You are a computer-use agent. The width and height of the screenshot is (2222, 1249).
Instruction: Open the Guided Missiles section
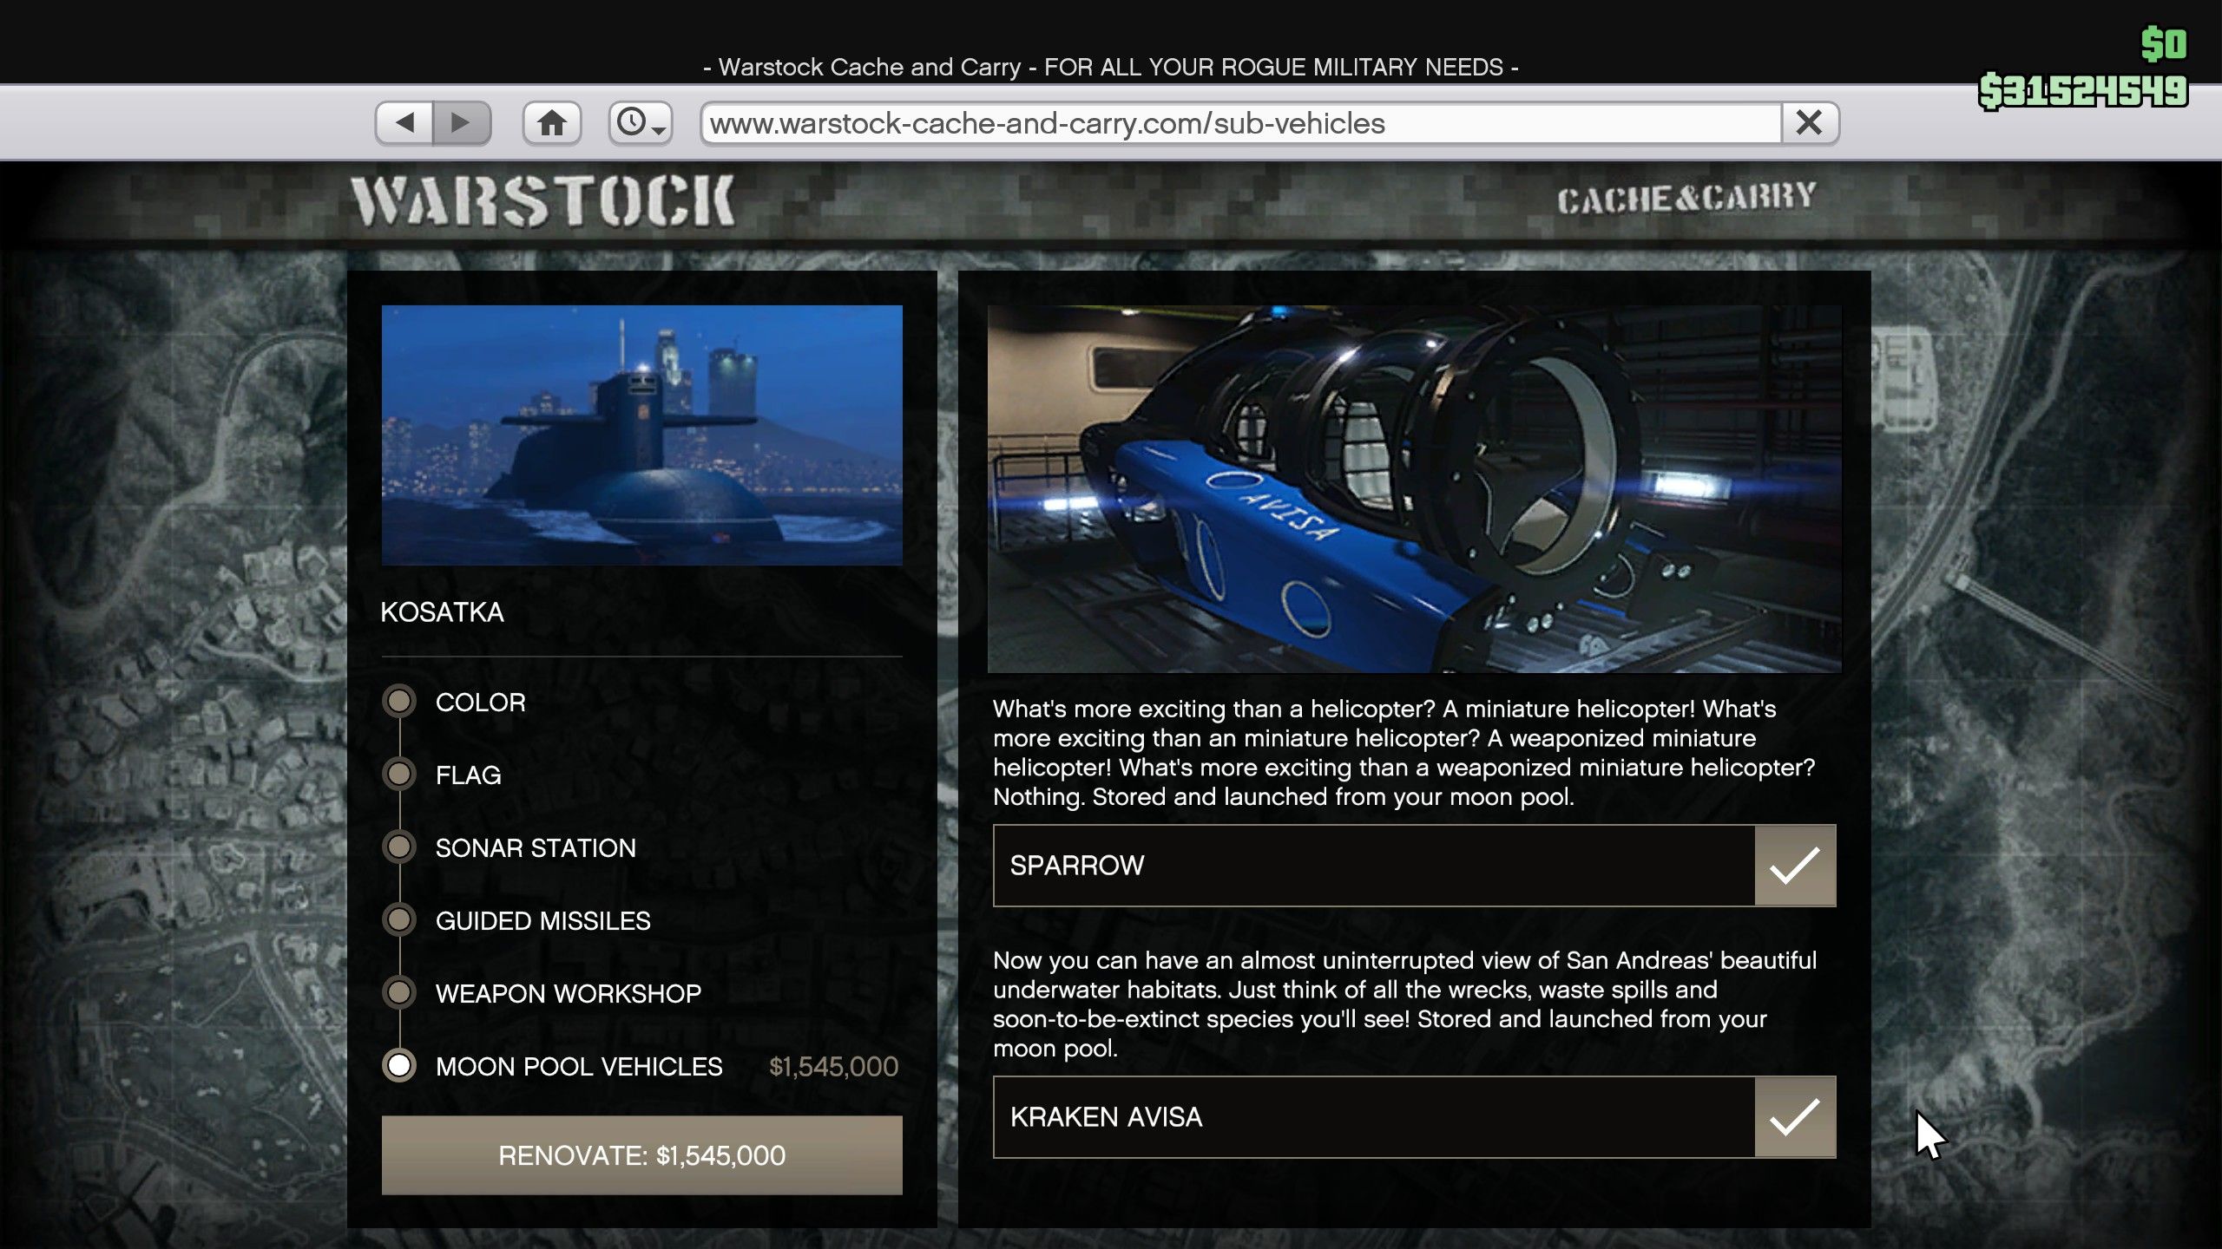coord(542,920)
